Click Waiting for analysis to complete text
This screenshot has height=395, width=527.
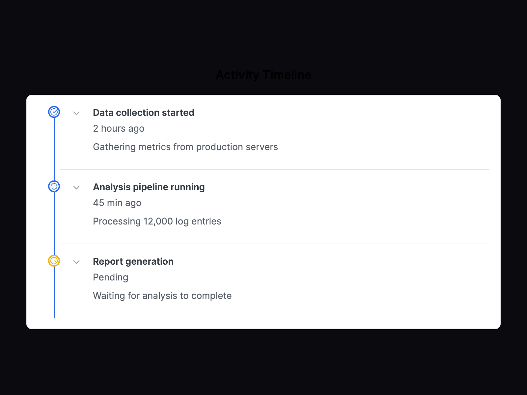(162, 296)
